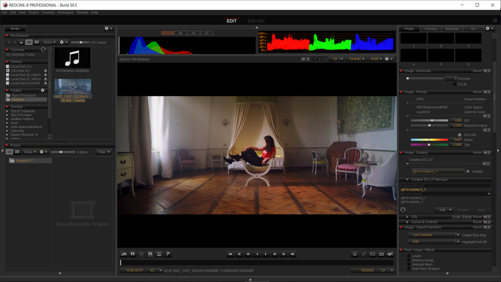This screenshot has height=282, width=501.
Task: Take a snapshot with the camera icon
Action: pyautogui.click(x=133, y=254)
